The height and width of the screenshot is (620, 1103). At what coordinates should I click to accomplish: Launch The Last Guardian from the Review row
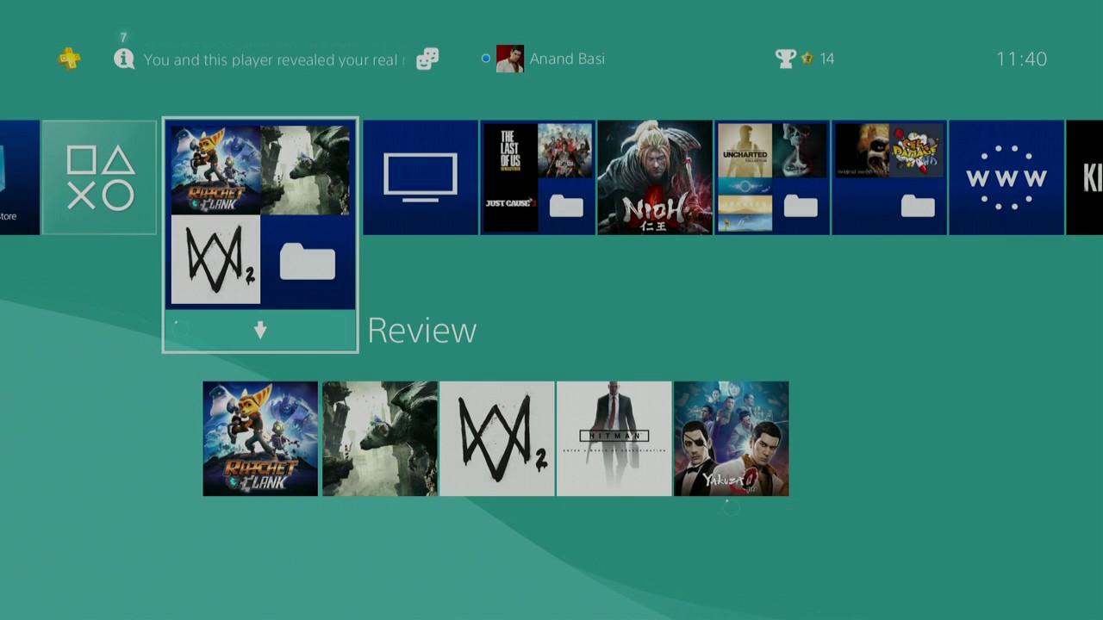tap(379, 439)
